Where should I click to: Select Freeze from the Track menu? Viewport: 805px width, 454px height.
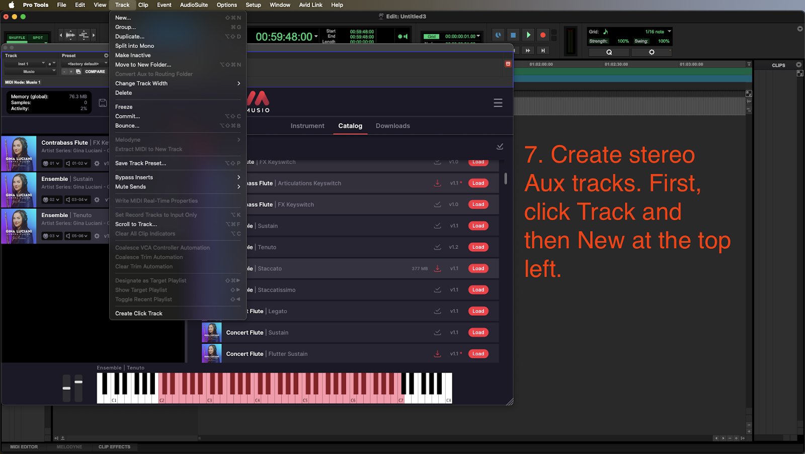(178, 107)
